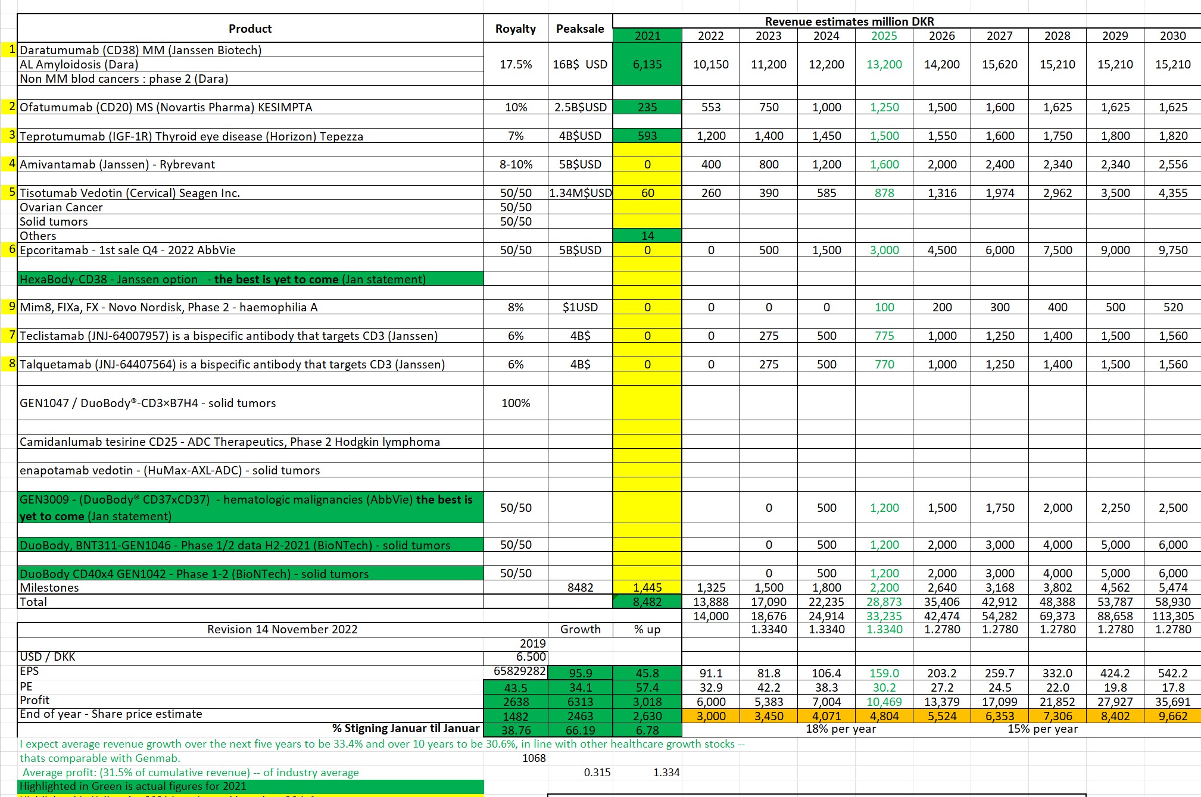Select the "Others" row label
The width and height of the screenshot is (1201, 797).
click(250, 236)
